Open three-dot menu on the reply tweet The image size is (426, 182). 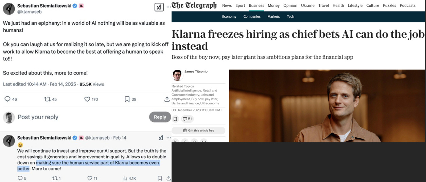click(168, 138)
